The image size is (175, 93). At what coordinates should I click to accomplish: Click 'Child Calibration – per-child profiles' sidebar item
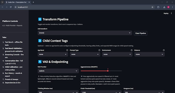coord(14,69)
